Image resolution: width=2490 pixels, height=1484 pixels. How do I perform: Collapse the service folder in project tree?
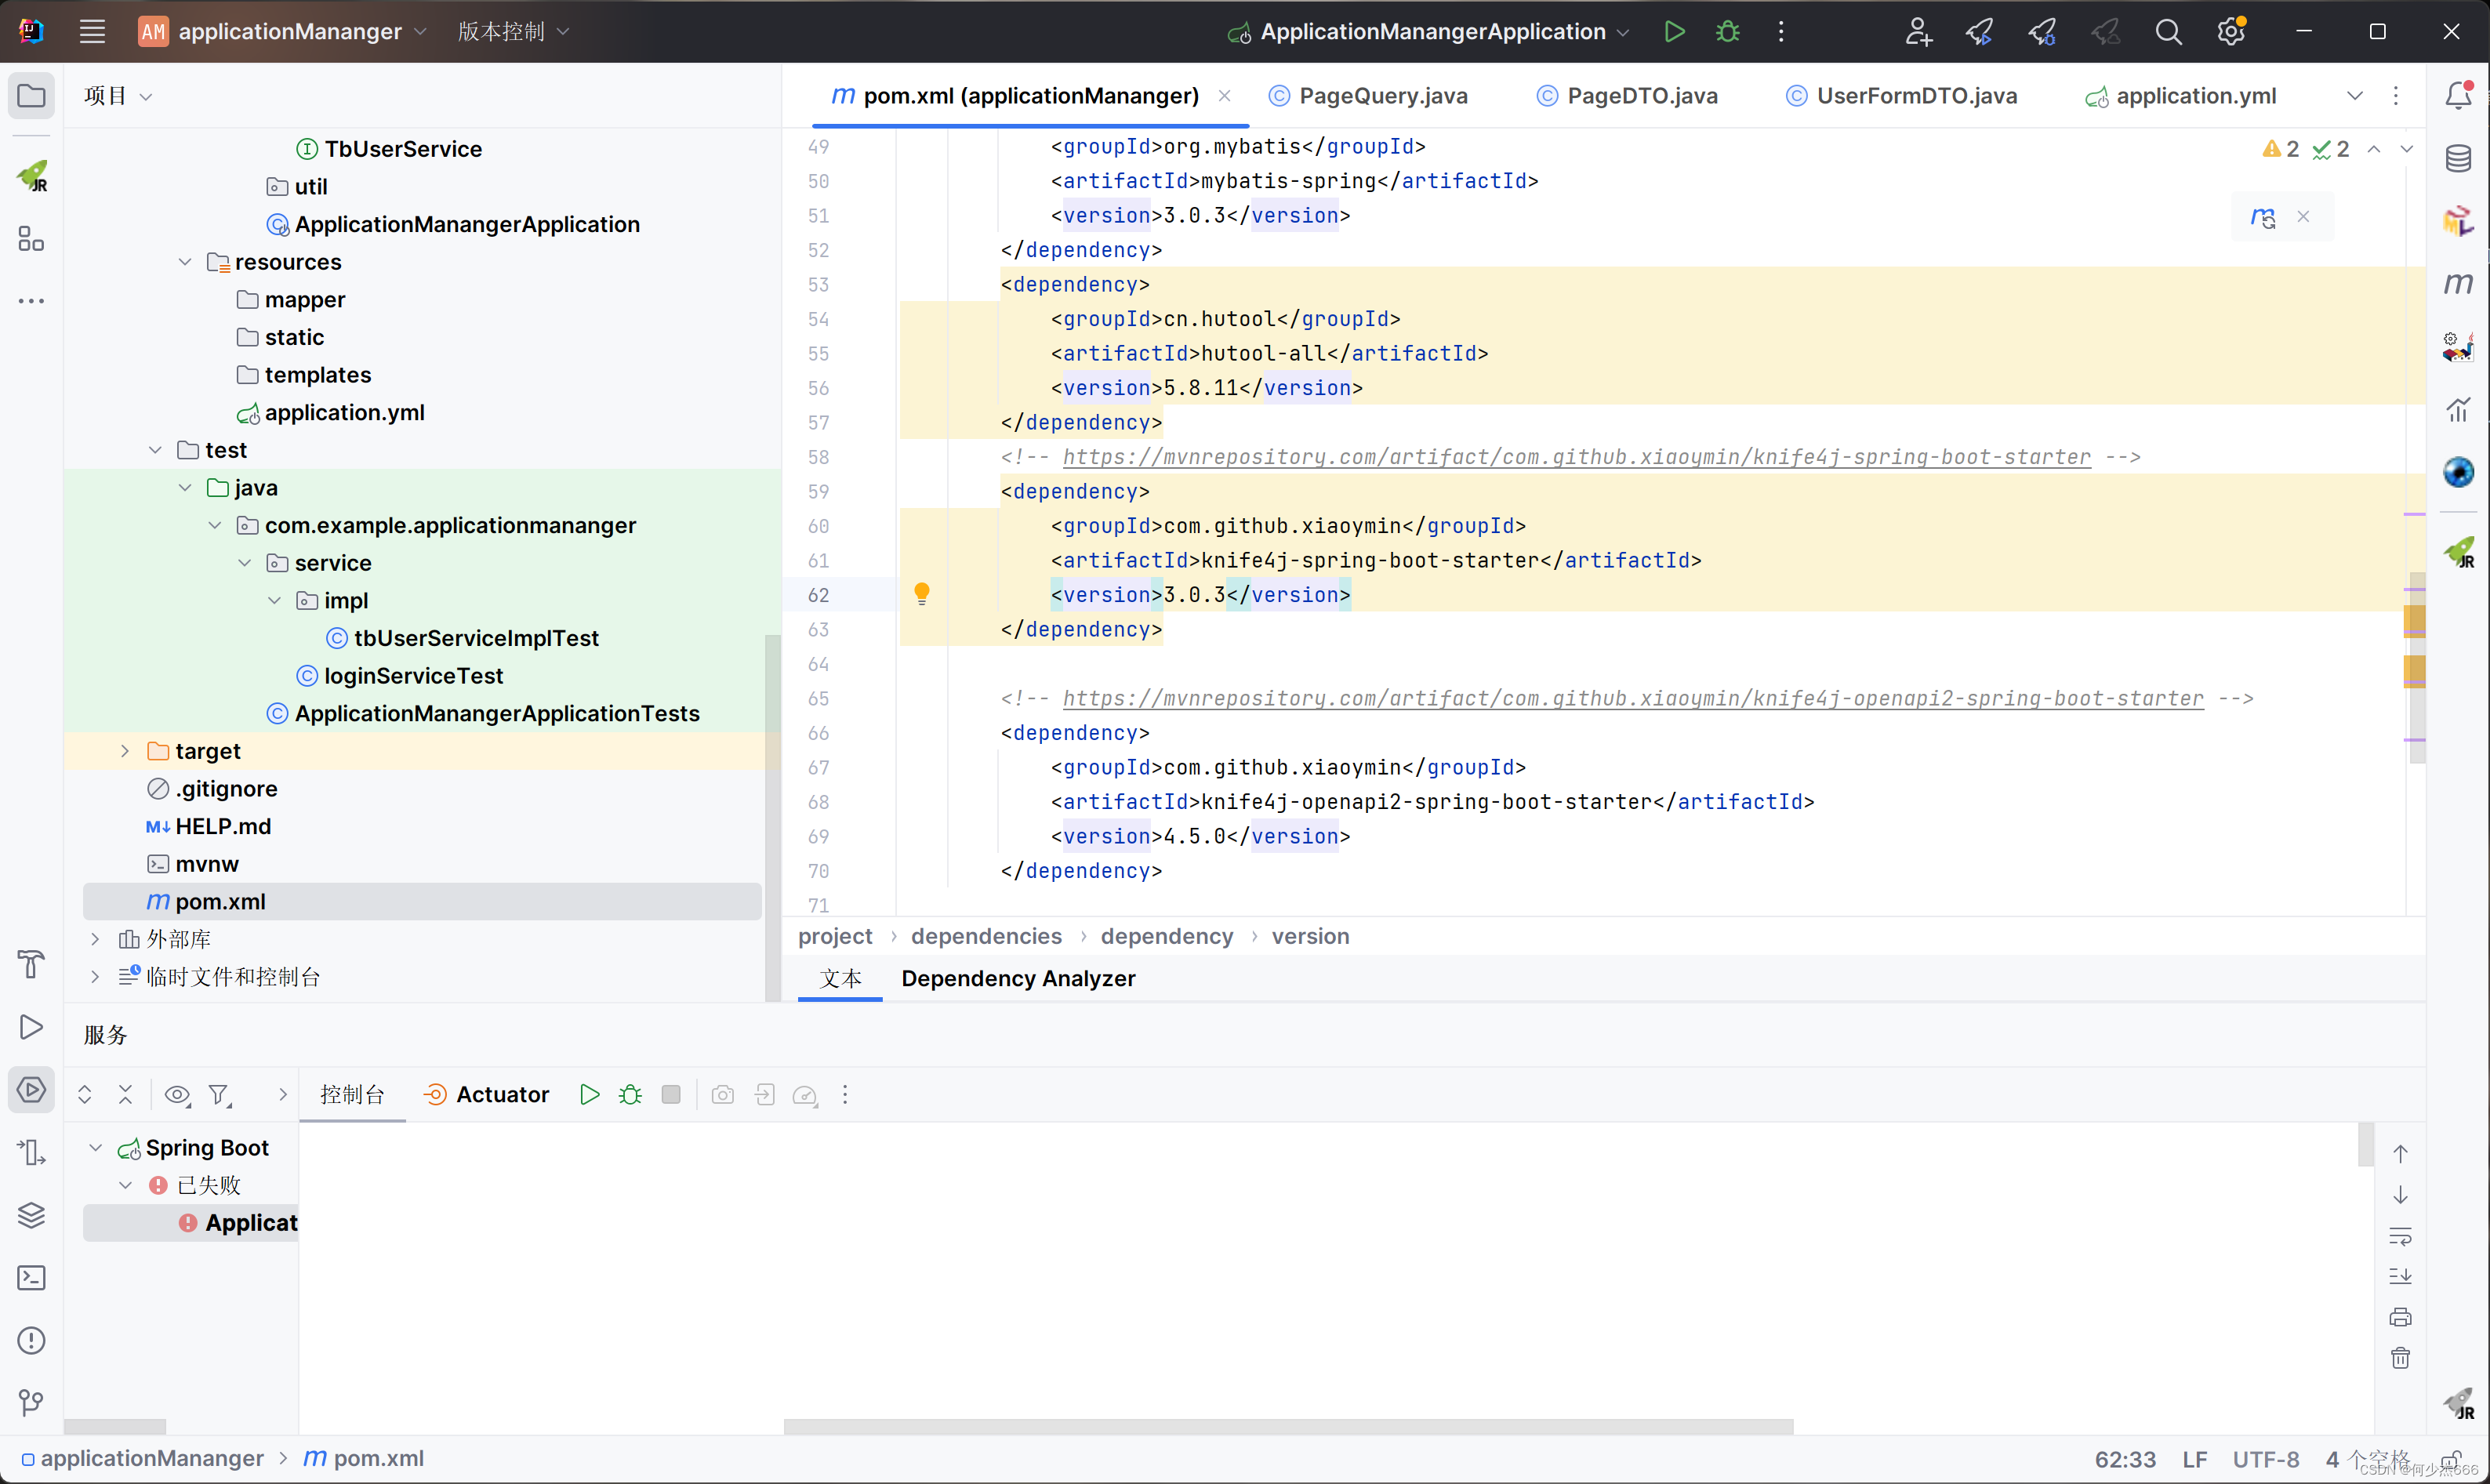coord(246,562)
